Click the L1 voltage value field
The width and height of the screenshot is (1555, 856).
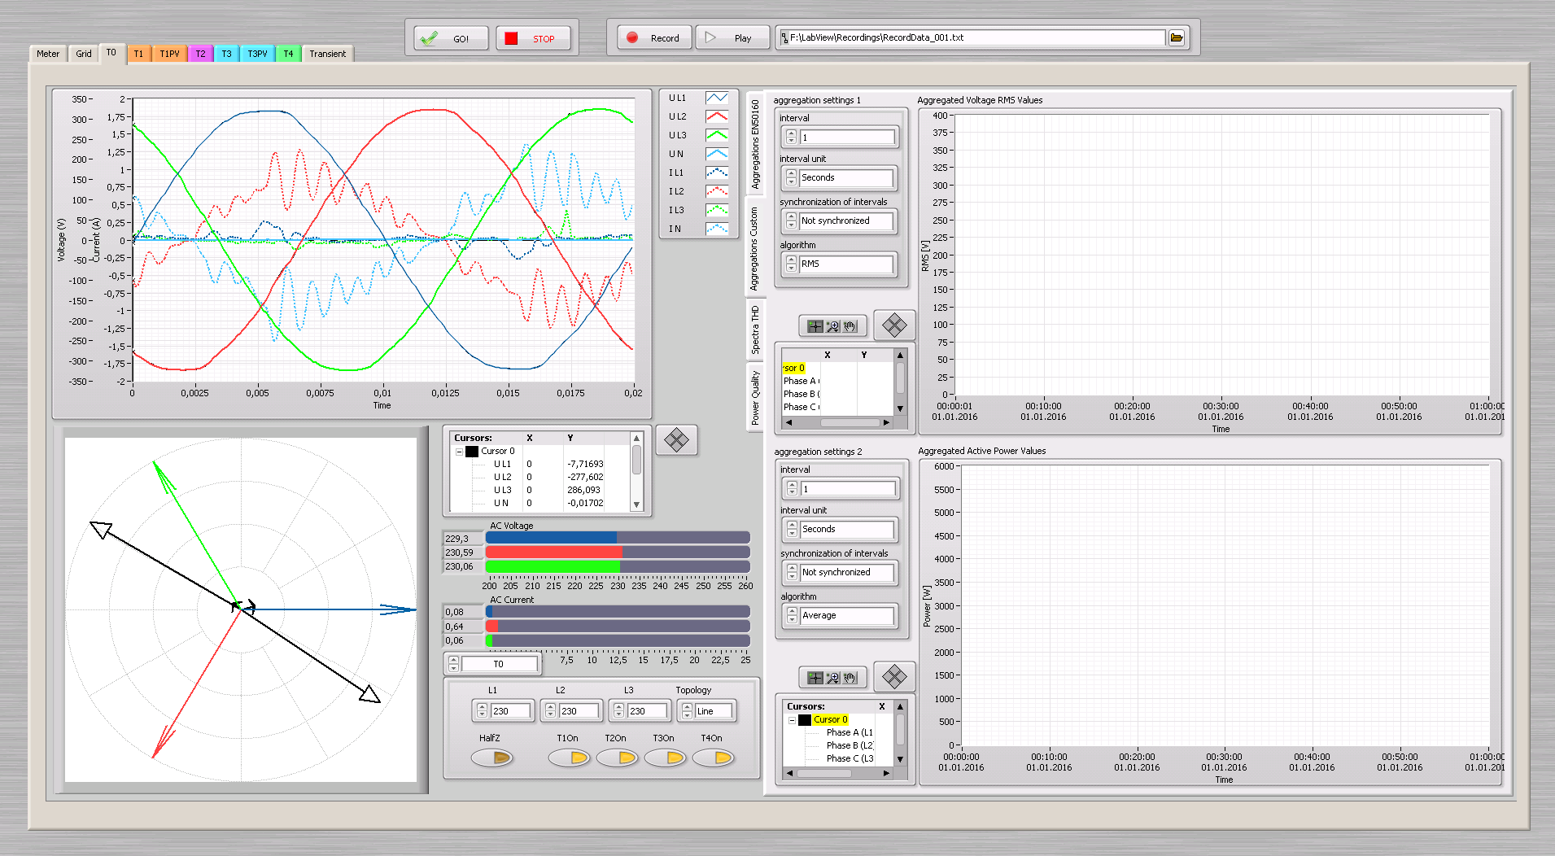(510, 711)
